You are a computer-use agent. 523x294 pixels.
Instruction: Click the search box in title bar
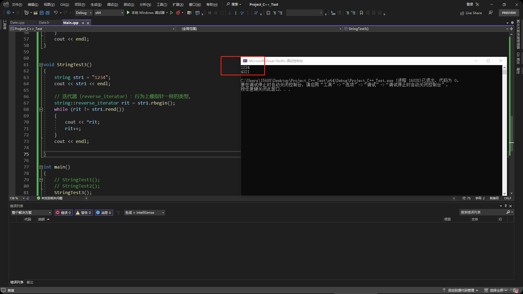(x=234, y=4)
